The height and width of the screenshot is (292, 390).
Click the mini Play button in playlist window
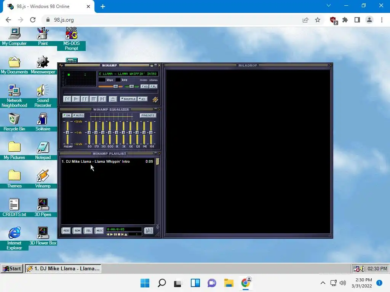(x=112, y=234)
